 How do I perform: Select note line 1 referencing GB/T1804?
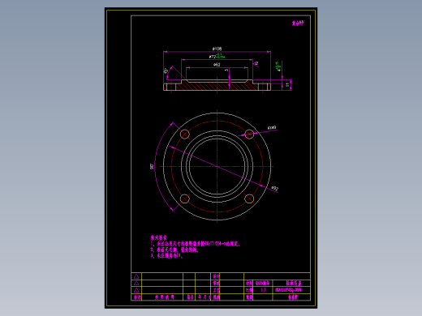196,244
